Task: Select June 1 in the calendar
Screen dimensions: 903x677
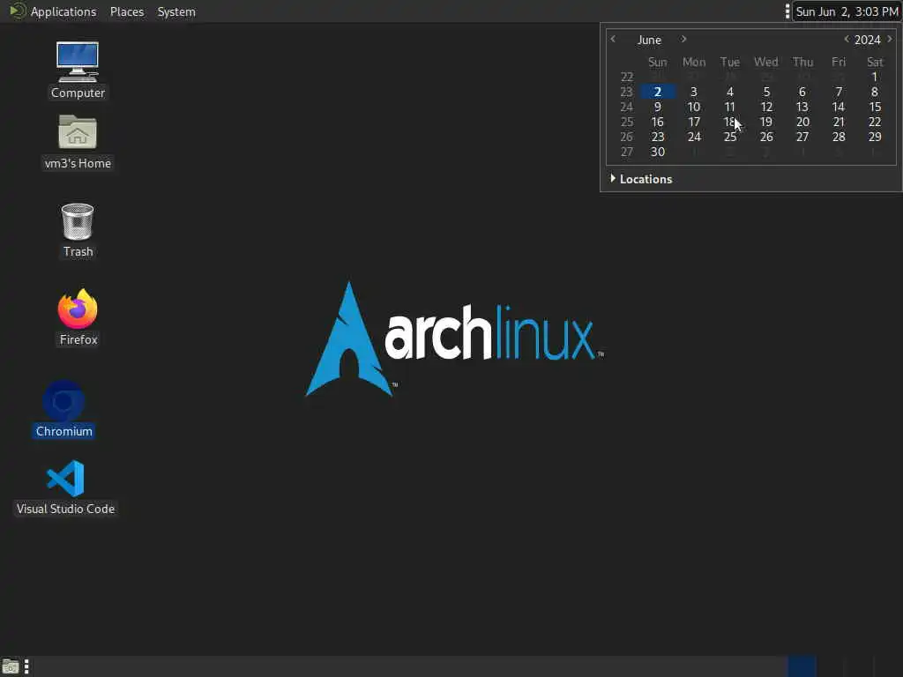Action: pos(874,77)
